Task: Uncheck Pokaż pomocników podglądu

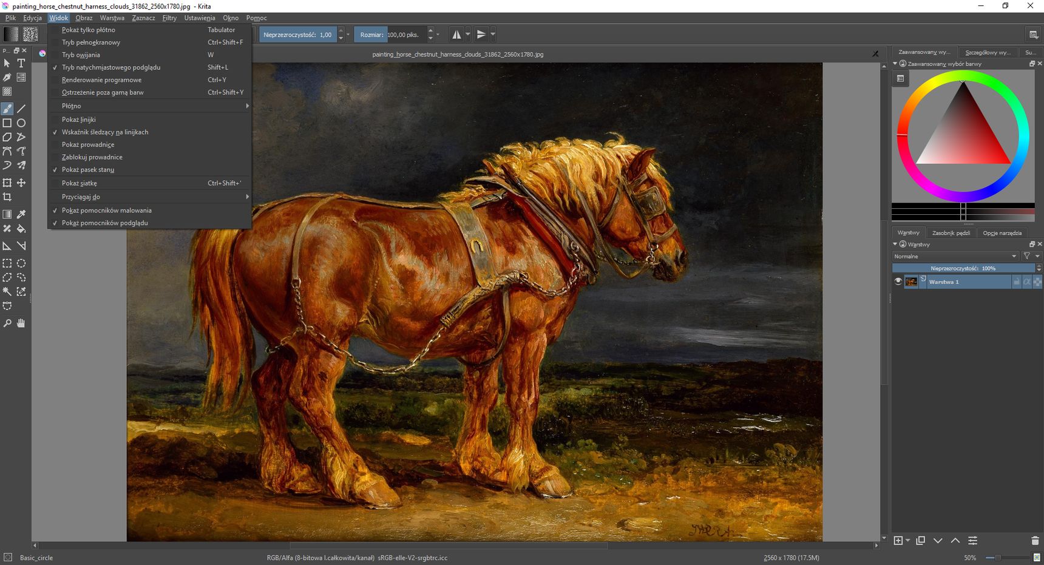Action: [149, 223]
